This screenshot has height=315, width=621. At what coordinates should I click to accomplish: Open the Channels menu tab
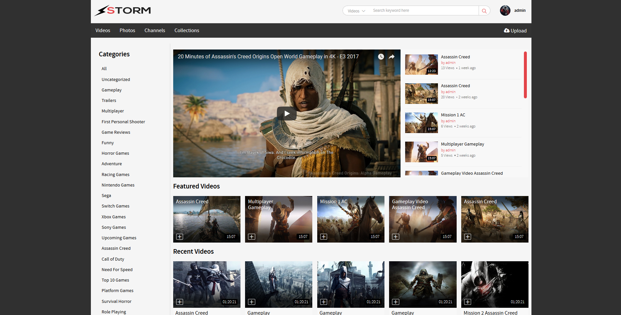pos(155,30)
